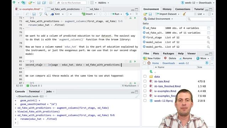
Task: Expand the ed_fake data object
Action: [x=144, y=28]
